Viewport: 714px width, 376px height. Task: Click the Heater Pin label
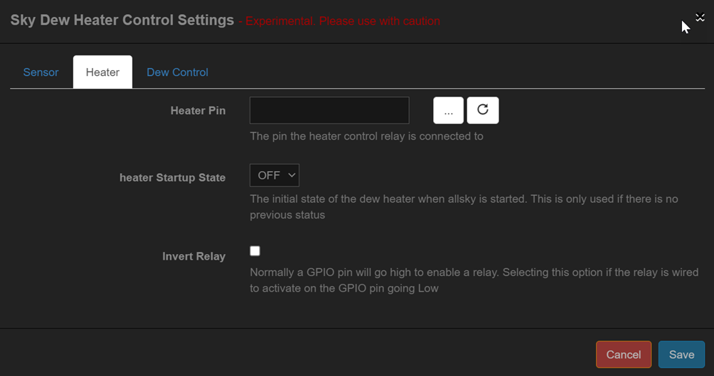(198, 111)
